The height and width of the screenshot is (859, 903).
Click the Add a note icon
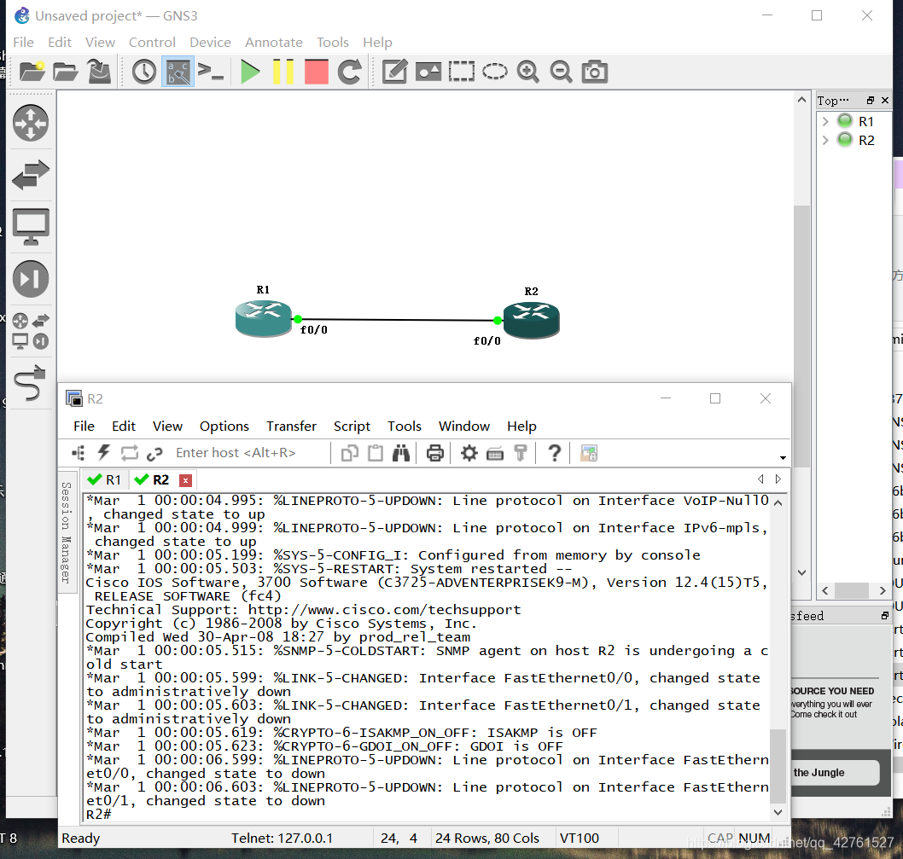(395, 72)
